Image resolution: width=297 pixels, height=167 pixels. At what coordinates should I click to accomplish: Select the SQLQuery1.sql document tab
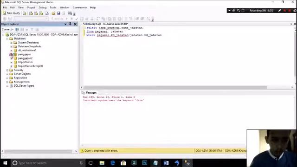tap(105, 24)
